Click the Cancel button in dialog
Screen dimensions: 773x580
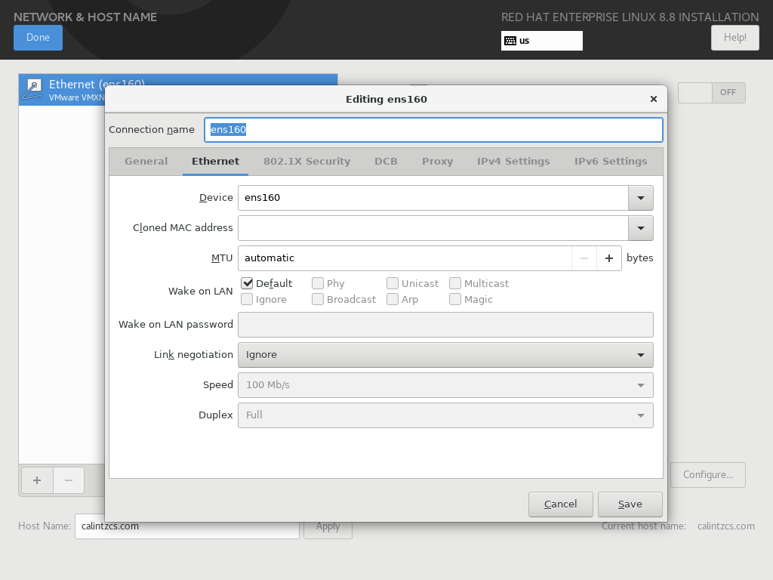pos(561,504)
